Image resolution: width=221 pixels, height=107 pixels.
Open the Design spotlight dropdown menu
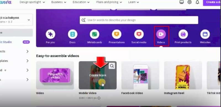coord(32,2)
